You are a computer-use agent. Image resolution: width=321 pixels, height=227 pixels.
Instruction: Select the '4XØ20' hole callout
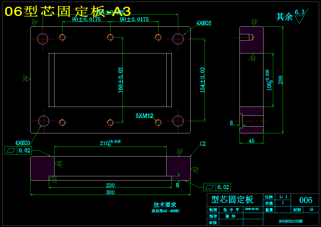pyautogui.click(x=22, y=143)
